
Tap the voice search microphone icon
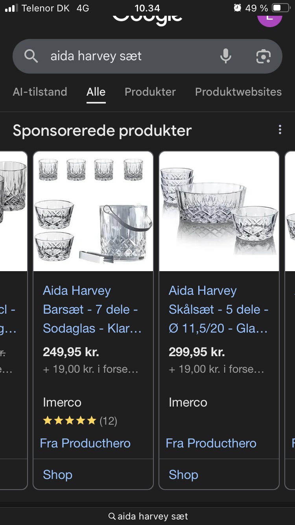pos(225,56)
